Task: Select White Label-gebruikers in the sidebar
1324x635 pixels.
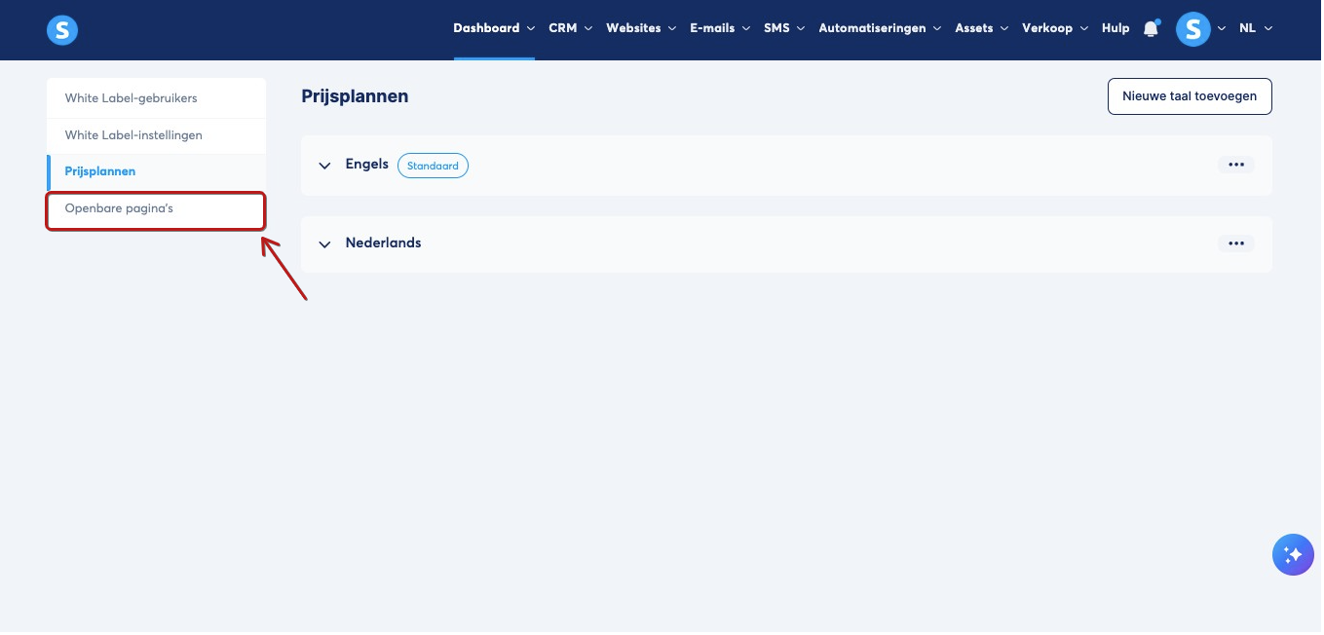Action: pyautogui.click(x=156, y=98)
